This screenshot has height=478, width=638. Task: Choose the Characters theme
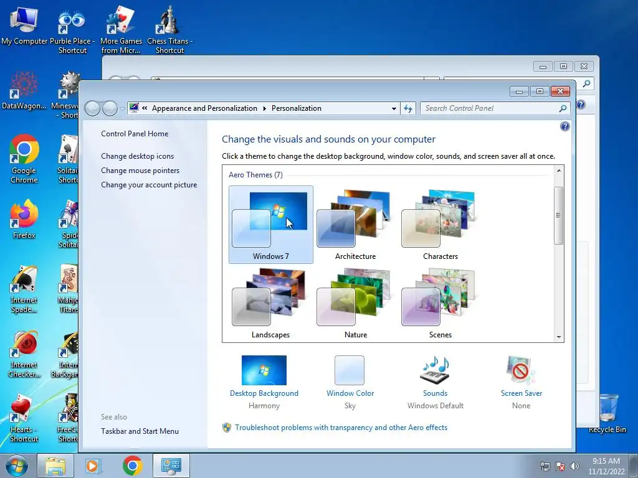440,224
